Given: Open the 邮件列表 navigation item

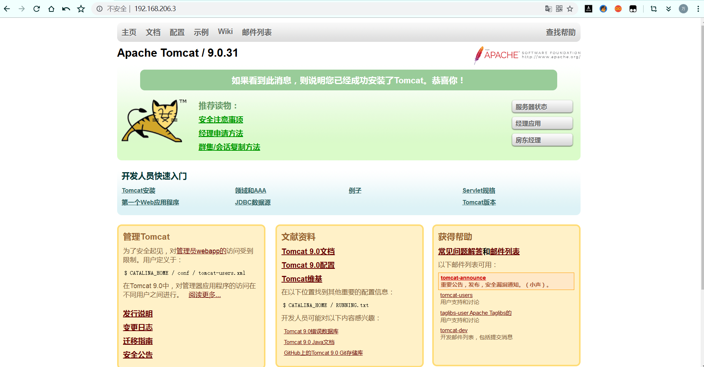Looking at the screenshot, I should coord(257,32).
